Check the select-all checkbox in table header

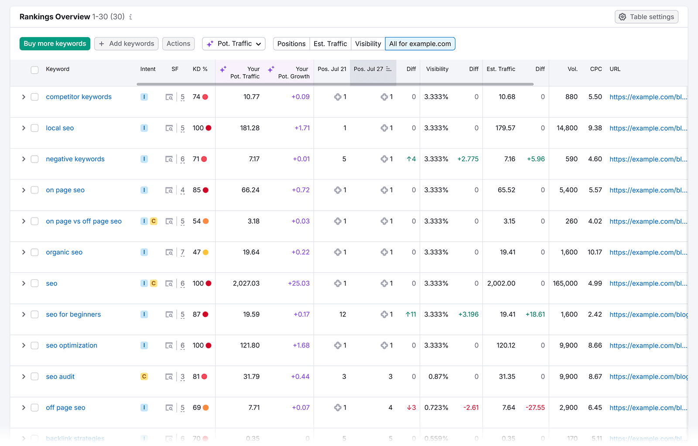[34, 69]
